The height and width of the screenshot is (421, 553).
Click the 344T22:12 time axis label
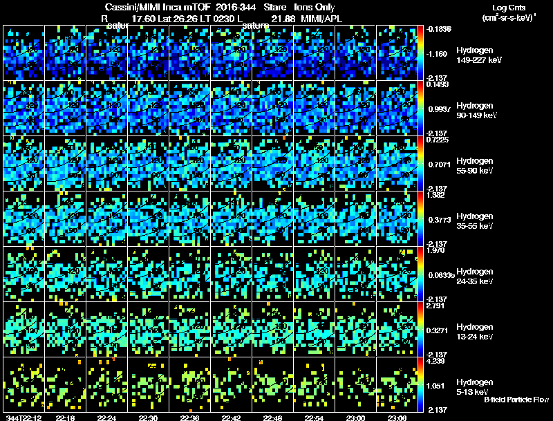(x=24, y=418)
